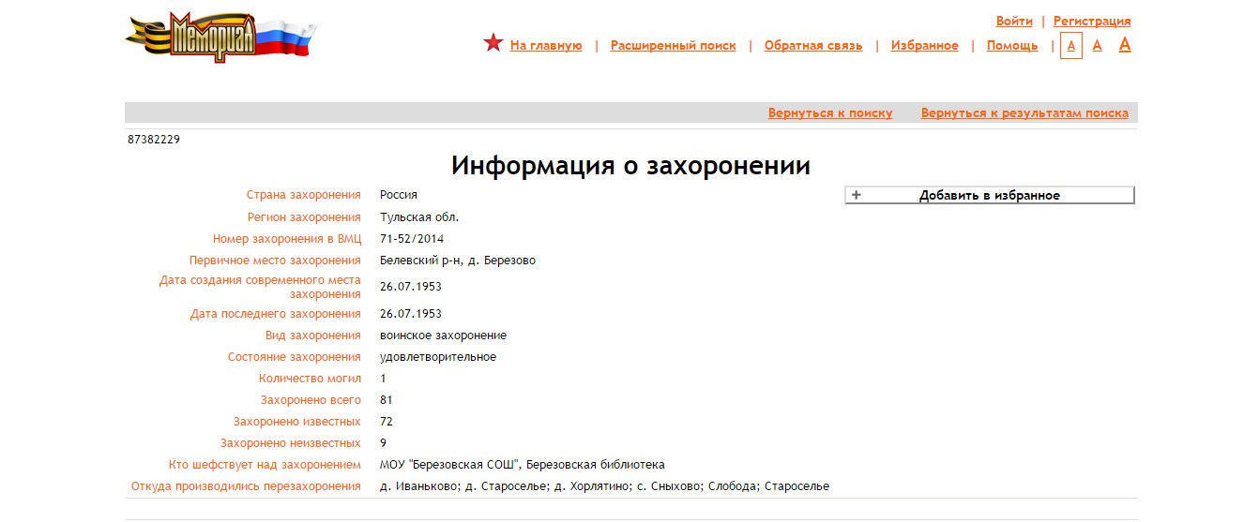The height and width of the screenshot is (522, 1244).
Task: Select the smallest font size A
Action: pos(1070,45)
